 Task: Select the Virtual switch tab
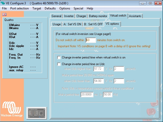click(118, 16)
